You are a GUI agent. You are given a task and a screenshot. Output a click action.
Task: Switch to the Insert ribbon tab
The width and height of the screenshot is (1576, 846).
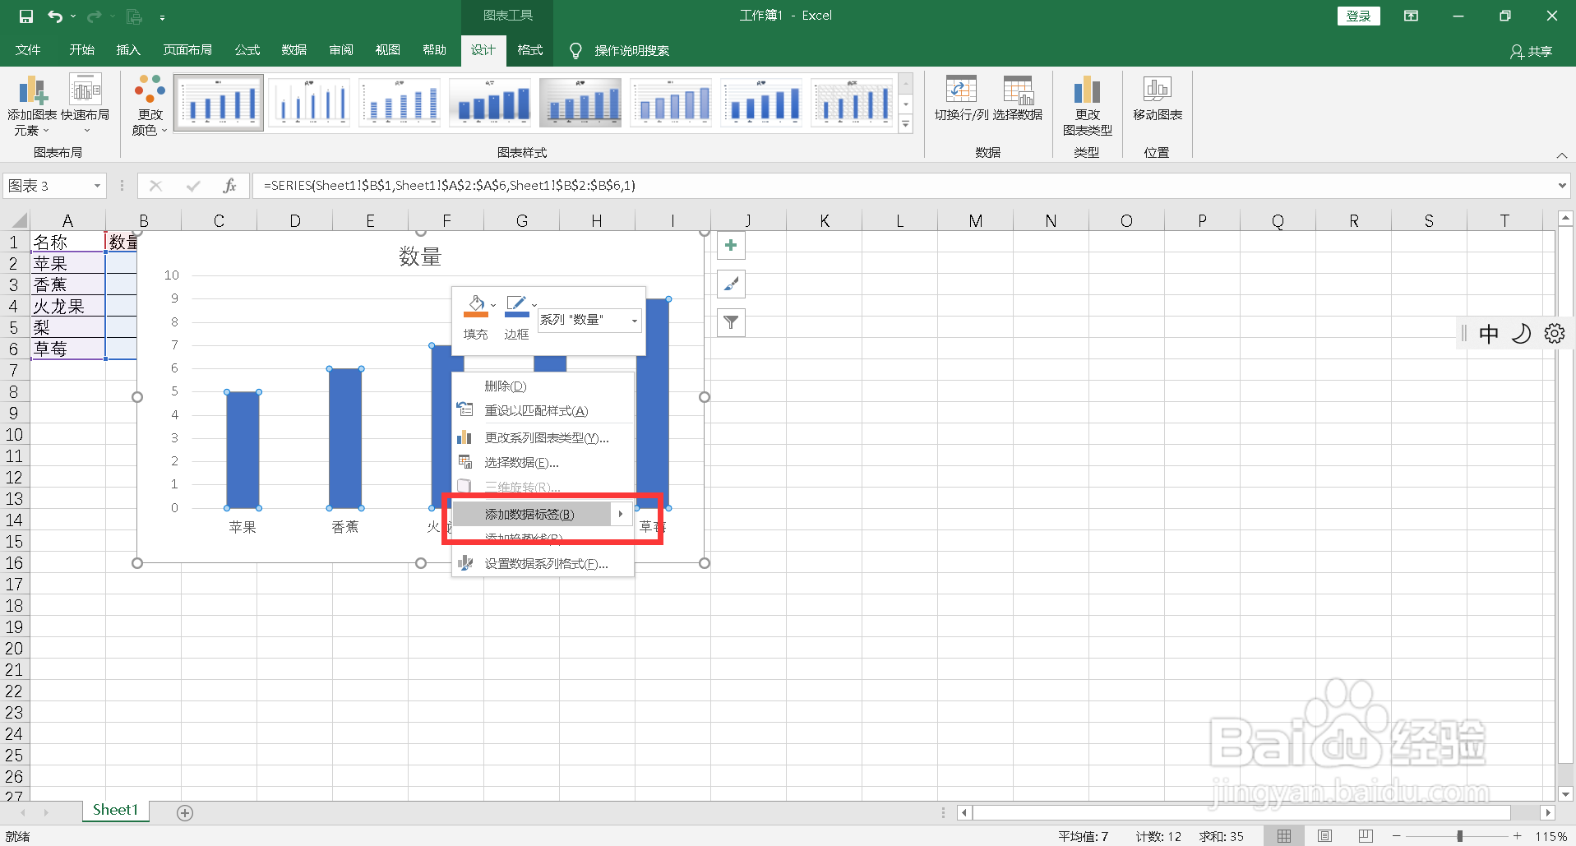tap(129, 51)
